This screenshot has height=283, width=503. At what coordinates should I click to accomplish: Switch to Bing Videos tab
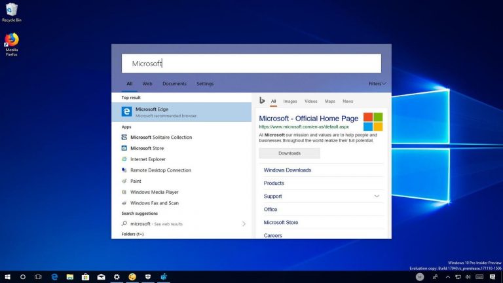pos(311,101)
